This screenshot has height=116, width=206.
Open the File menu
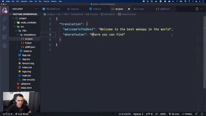pos(13,1)
